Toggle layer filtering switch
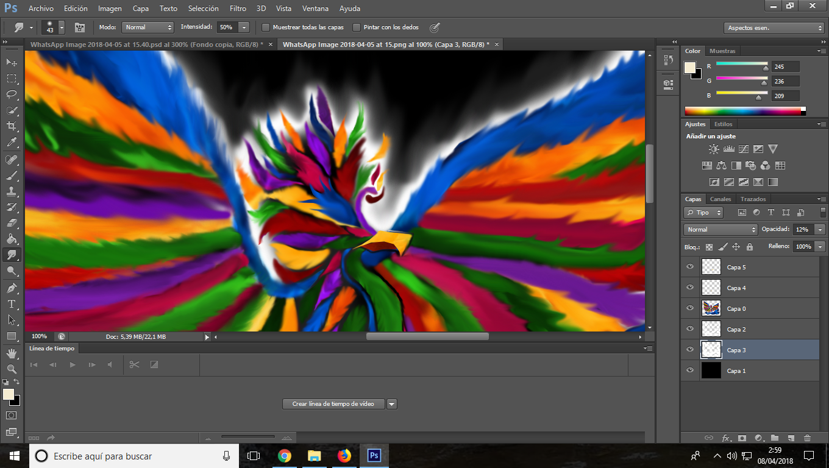The width and height of the screenshot is (829, 468). (x=824, y=212)
